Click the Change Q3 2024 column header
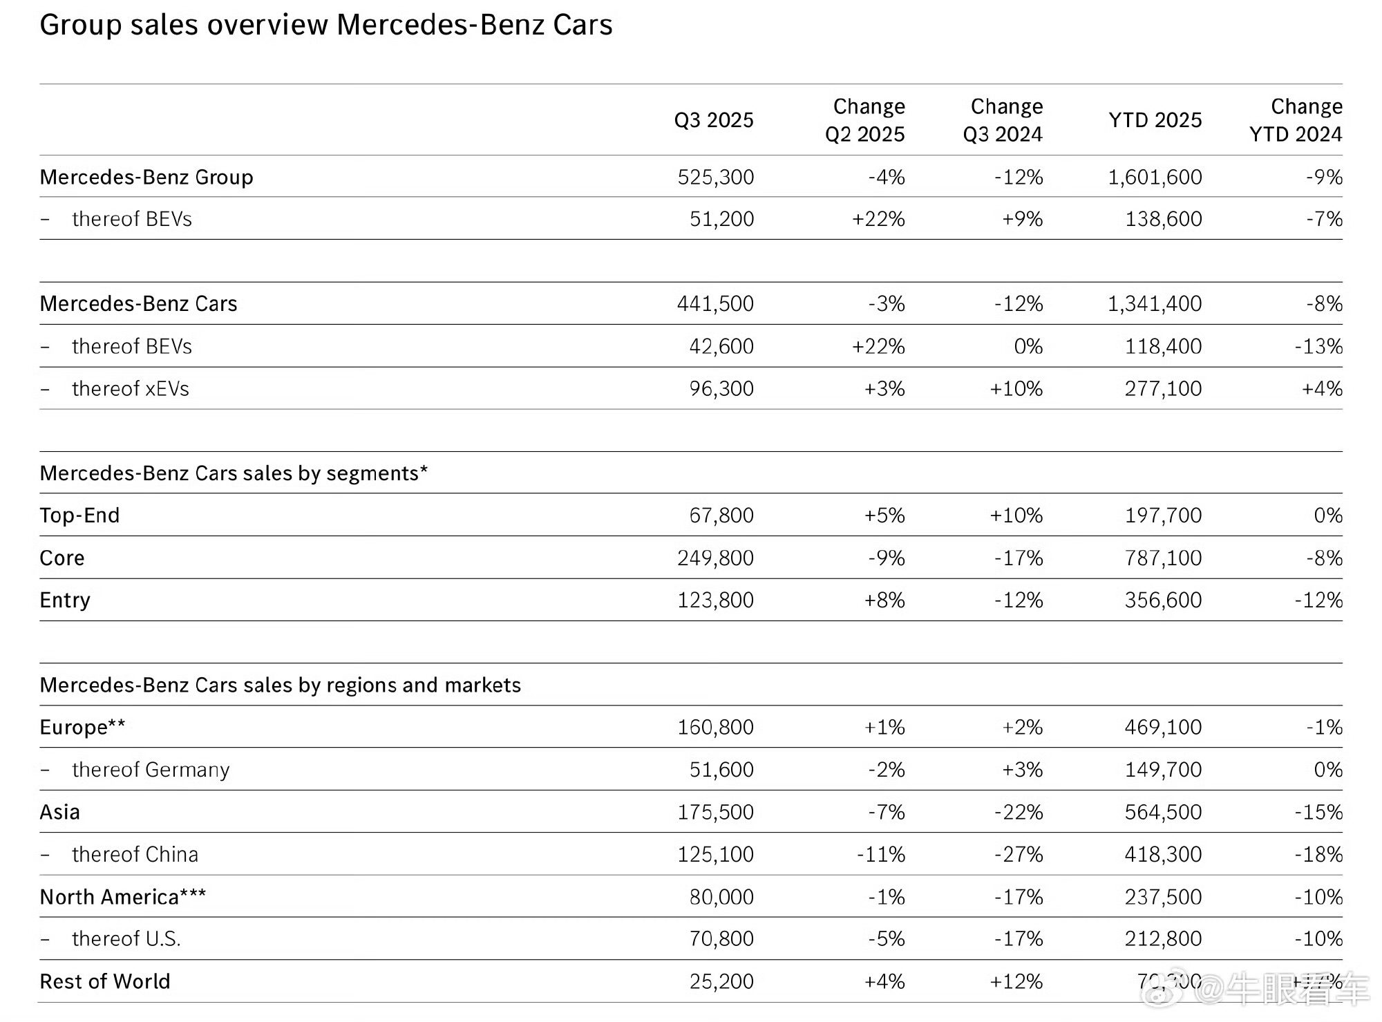The width and height of the screenshot is (1382, 1022). 1003,120
